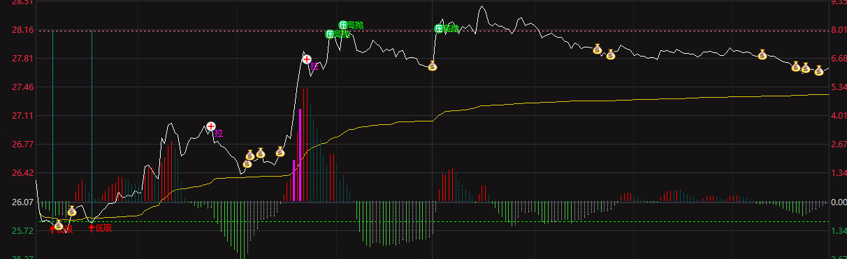Click the money bag stacked above the trough bag

point(249,155)
